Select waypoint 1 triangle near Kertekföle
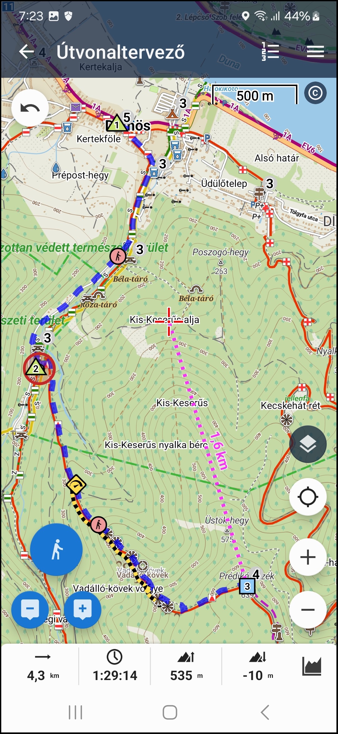This screenshot has width=338, height=734. pyautogui.click(x=116, y=124)
